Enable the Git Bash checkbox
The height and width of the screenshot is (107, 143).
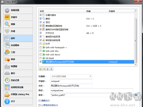click(x=40, y=58)
